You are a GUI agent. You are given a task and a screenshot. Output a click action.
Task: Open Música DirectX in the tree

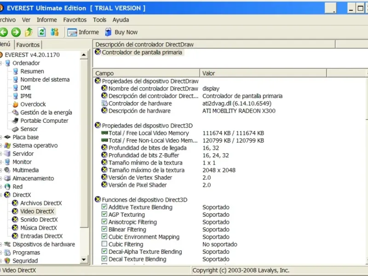[x=39, y=228]
